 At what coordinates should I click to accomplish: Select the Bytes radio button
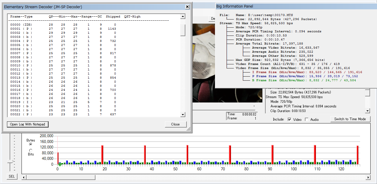(31, 144)
